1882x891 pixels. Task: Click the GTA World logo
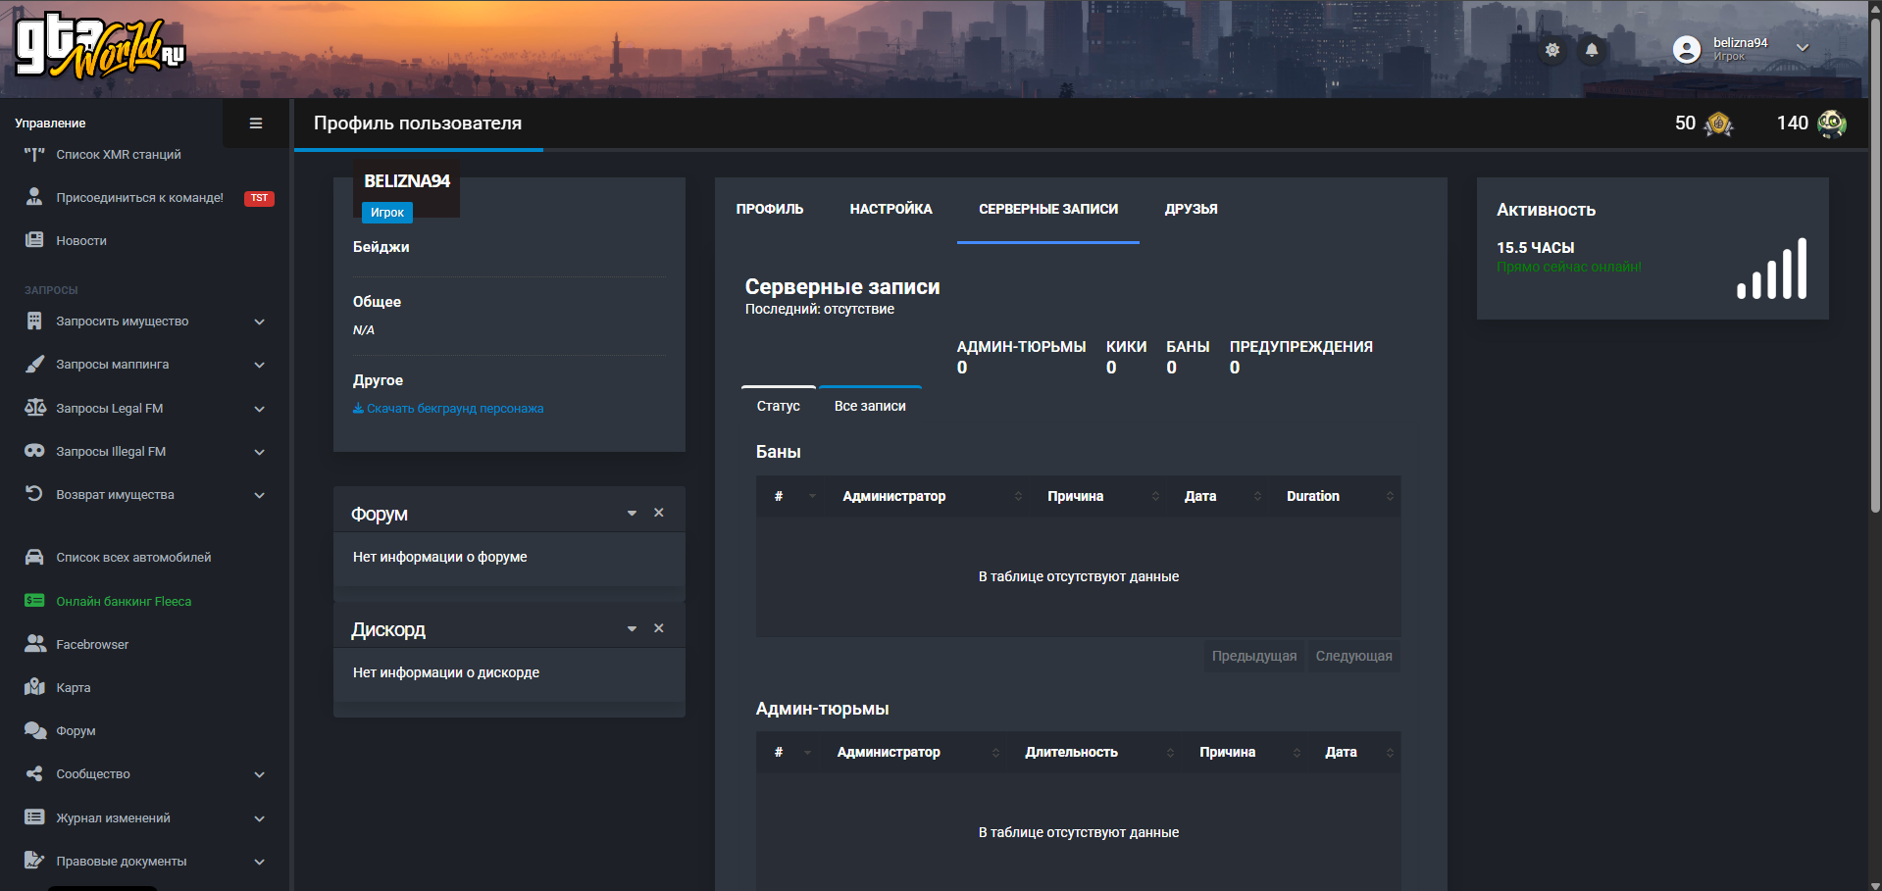pyautogui.click(x=99, y=47)
